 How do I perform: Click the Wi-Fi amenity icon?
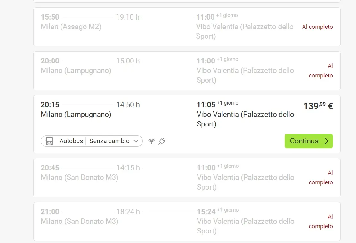coord(152,141)
